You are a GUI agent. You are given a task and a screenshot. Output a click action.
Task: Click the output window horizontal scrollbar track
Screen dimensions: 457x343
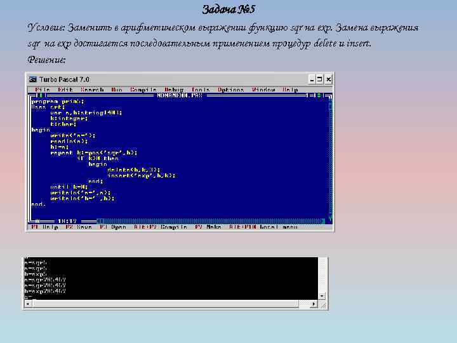click(x=171, y=304)
